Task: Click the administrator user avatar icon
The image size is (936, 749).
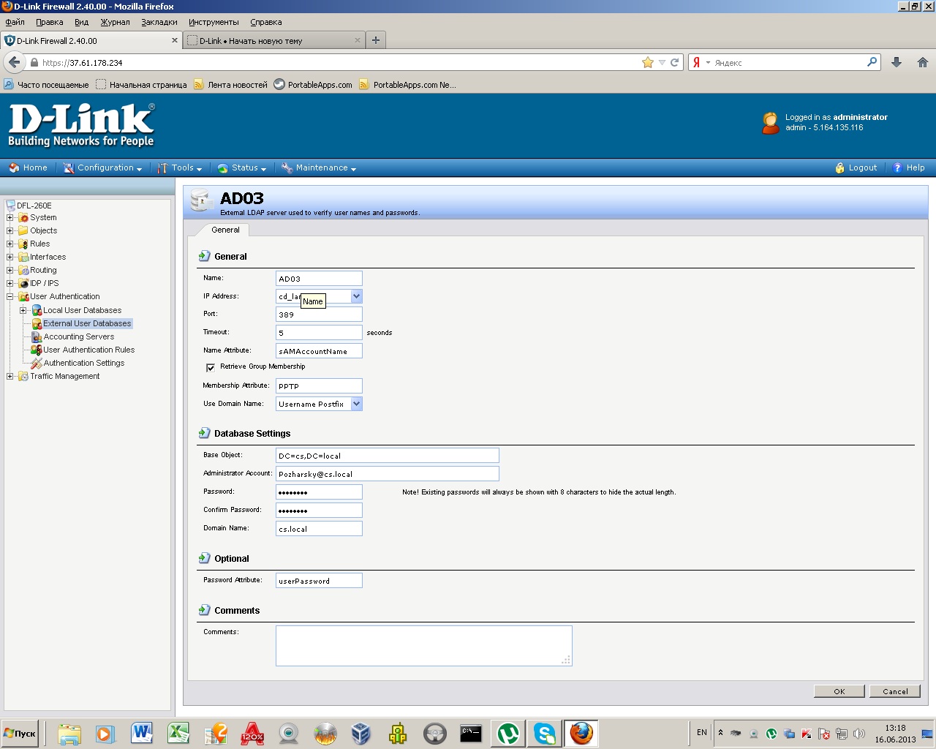Action: click(771, 123)
